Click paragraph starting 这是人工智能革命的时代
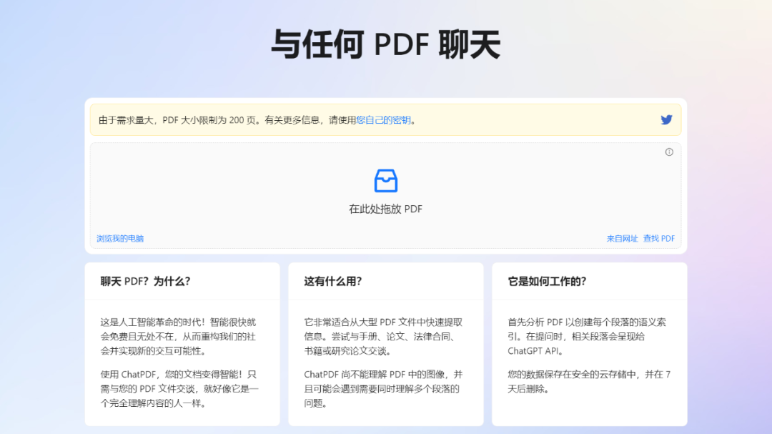772x434 pixels. (179, 337)
